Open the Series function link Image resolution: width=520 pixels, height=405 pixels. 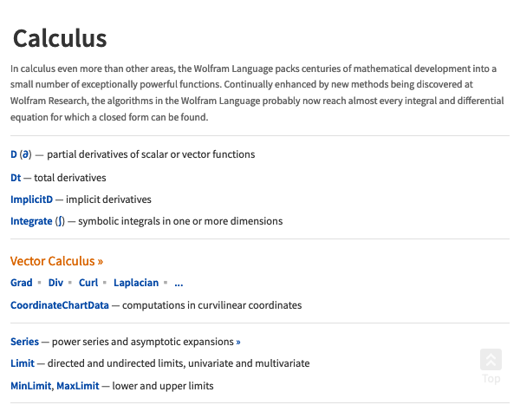[x=24, y=342]
